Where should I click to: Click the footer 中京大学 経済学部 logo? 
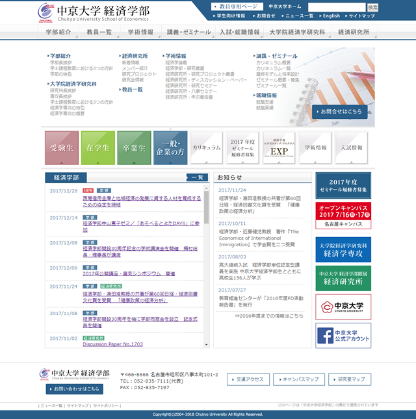pyautogui.click(x=75, y=374)
